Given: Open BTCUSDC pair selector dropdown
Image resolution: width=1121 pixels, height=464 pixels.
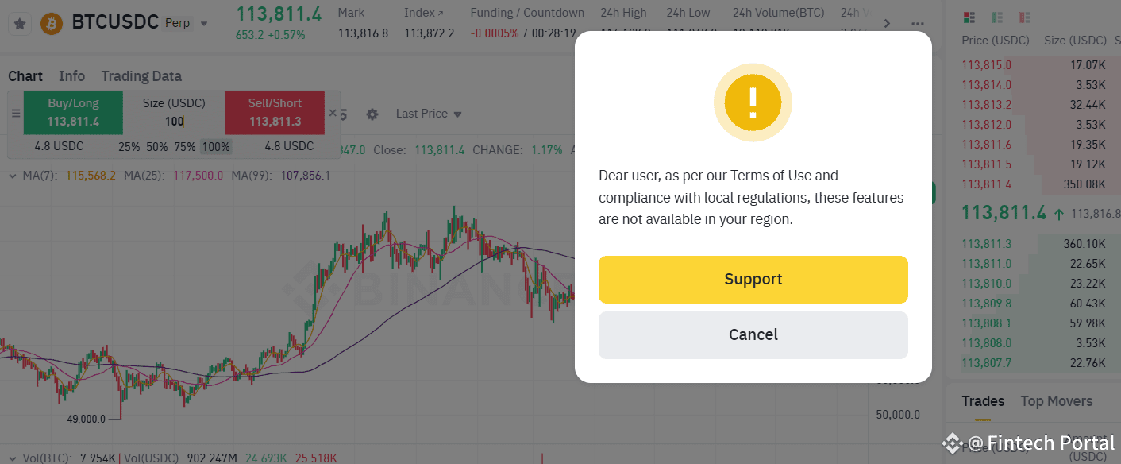Looking at the screenshot, I should 204,24.
